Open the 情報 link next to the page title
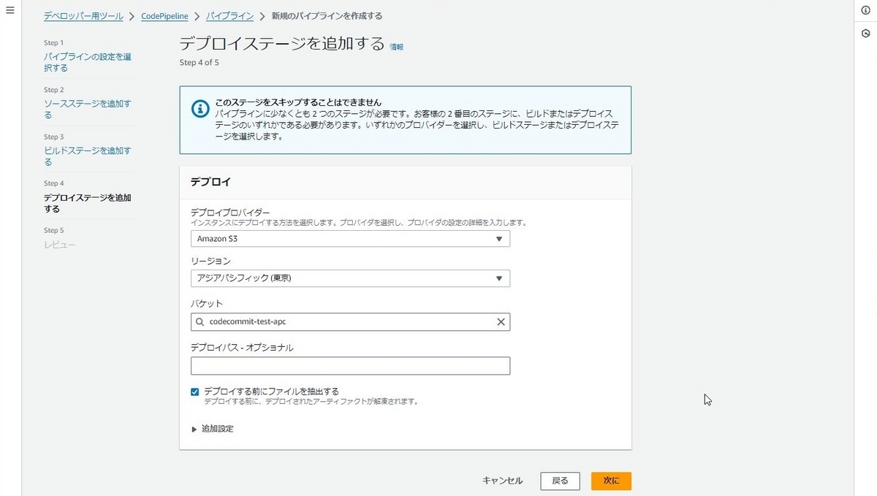877x496 pixels. pos(395,46)
